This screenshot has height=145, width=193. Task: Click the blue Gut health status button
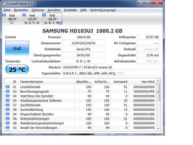(x=17, y=48)
